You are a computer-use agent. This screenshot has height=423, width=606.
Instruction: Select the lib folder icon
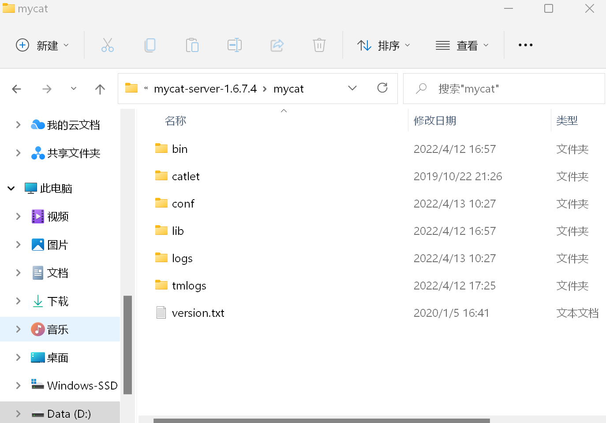click(161, 230)
